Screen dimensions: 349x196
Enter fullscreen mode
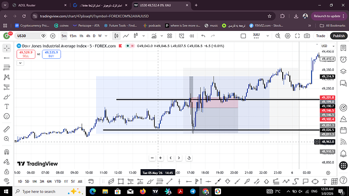click(x=297, y=36)
